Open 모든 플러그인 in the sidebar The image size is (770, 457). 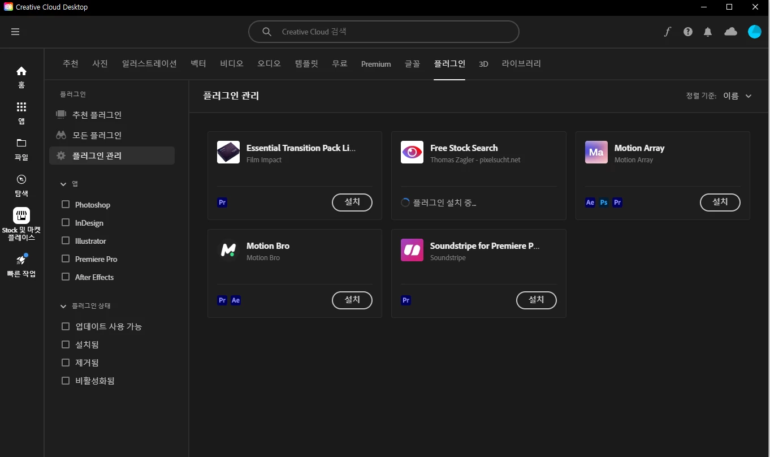[112, 135]
